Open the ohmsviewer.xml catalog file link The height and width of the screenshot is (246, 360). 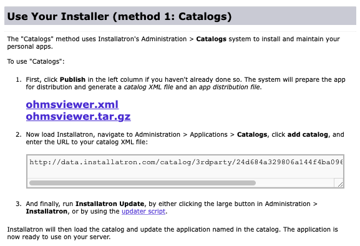72,104
